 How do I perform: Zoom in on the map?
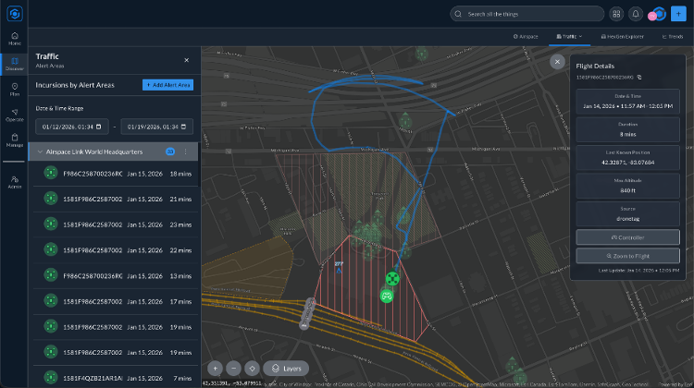[x=215, y=368]
